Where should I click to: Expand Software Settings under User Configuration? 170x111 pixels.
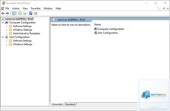(7, 41)
